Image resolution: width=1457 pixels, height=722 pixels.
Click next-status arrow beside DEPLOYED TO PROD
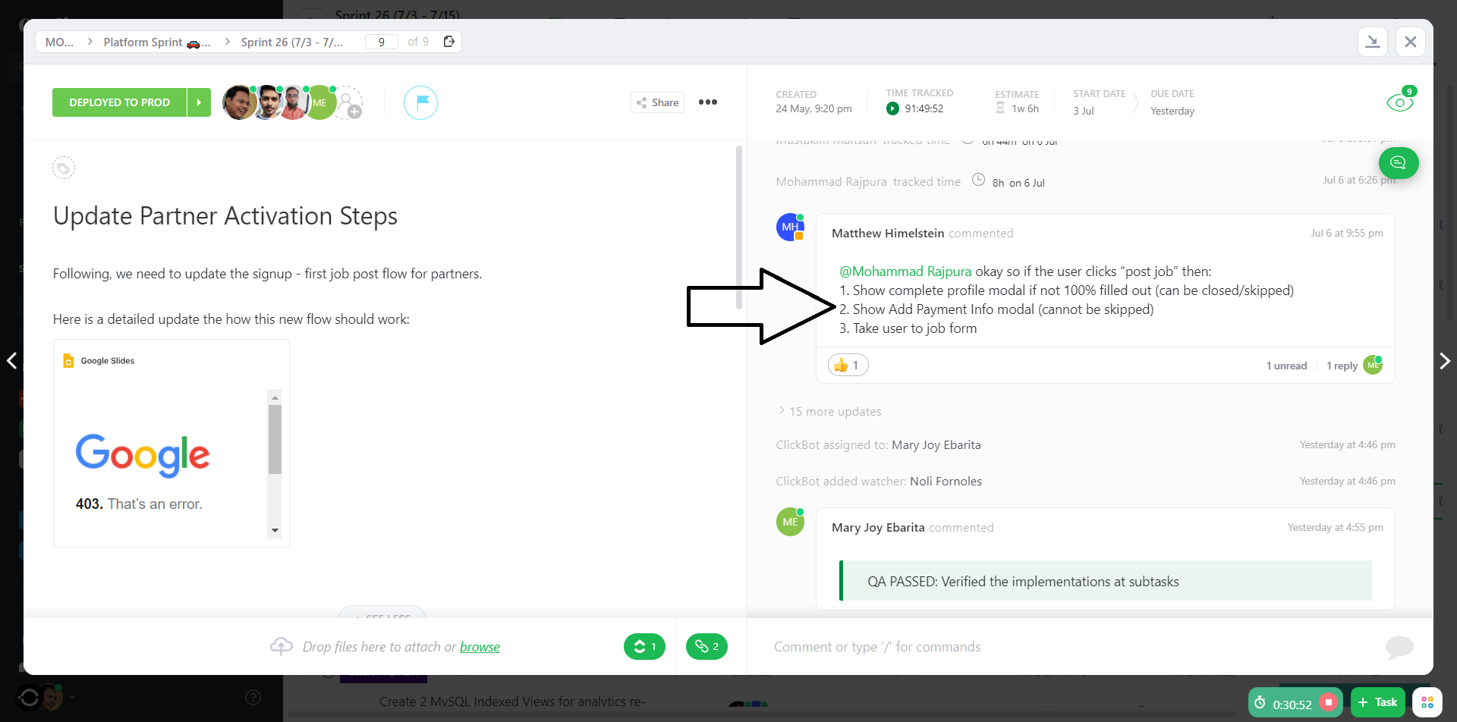pos(199,102)
